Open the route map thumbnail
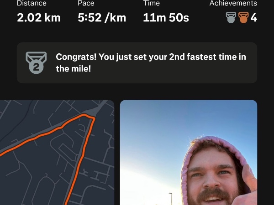 tap(57, 152)
